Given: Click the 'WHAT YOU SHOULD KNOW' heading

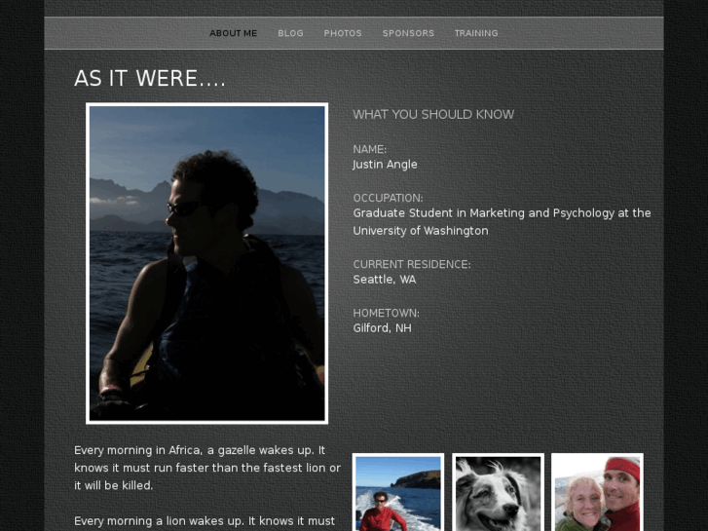Looking at the screenshot, I should (433, 114).
